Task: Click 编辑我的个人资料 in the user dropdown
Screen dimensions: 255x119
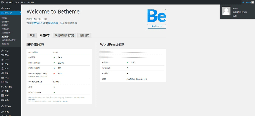Action: (240, 12)
